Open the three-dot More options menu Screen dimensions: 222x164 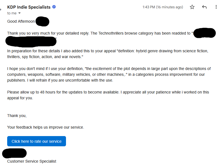[x=216, y=7]
